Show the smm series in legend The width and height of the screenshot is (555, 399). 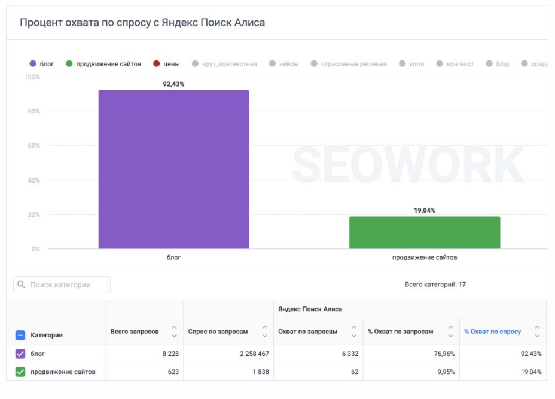pyautogui.click(x=411, y=64)
